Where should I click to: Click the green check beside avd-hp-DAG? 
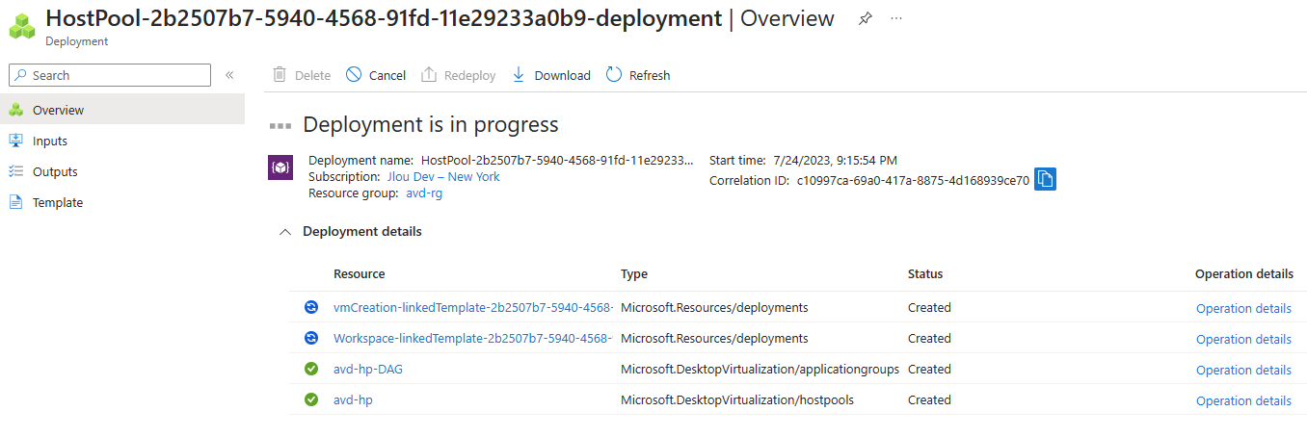coord(310,369)
